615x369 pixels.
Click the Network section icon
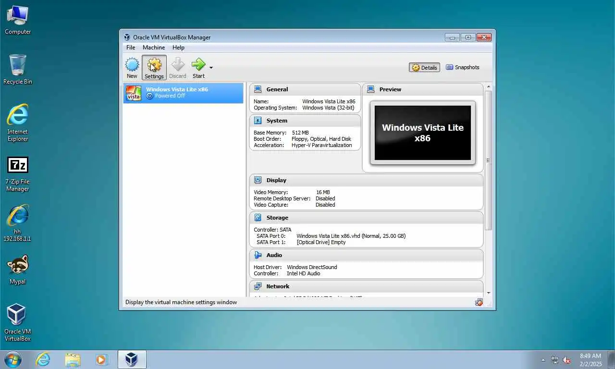click(258, 286)
